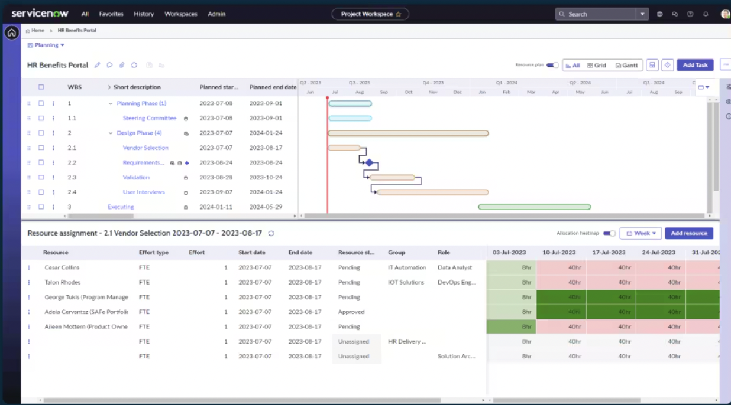Open the Workspaces menu

pyautogui.click(x=181, y=14)
